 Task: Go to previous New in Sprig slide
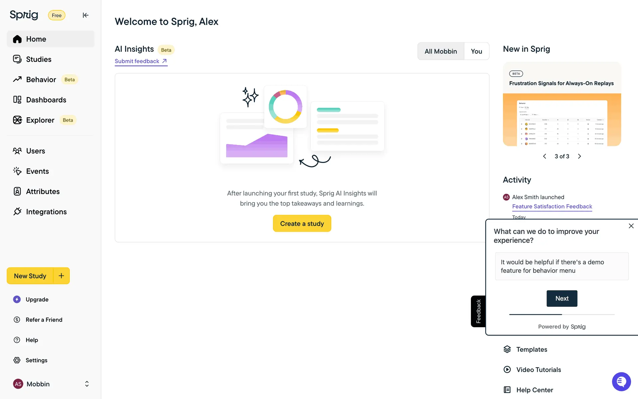coord(545,156)
